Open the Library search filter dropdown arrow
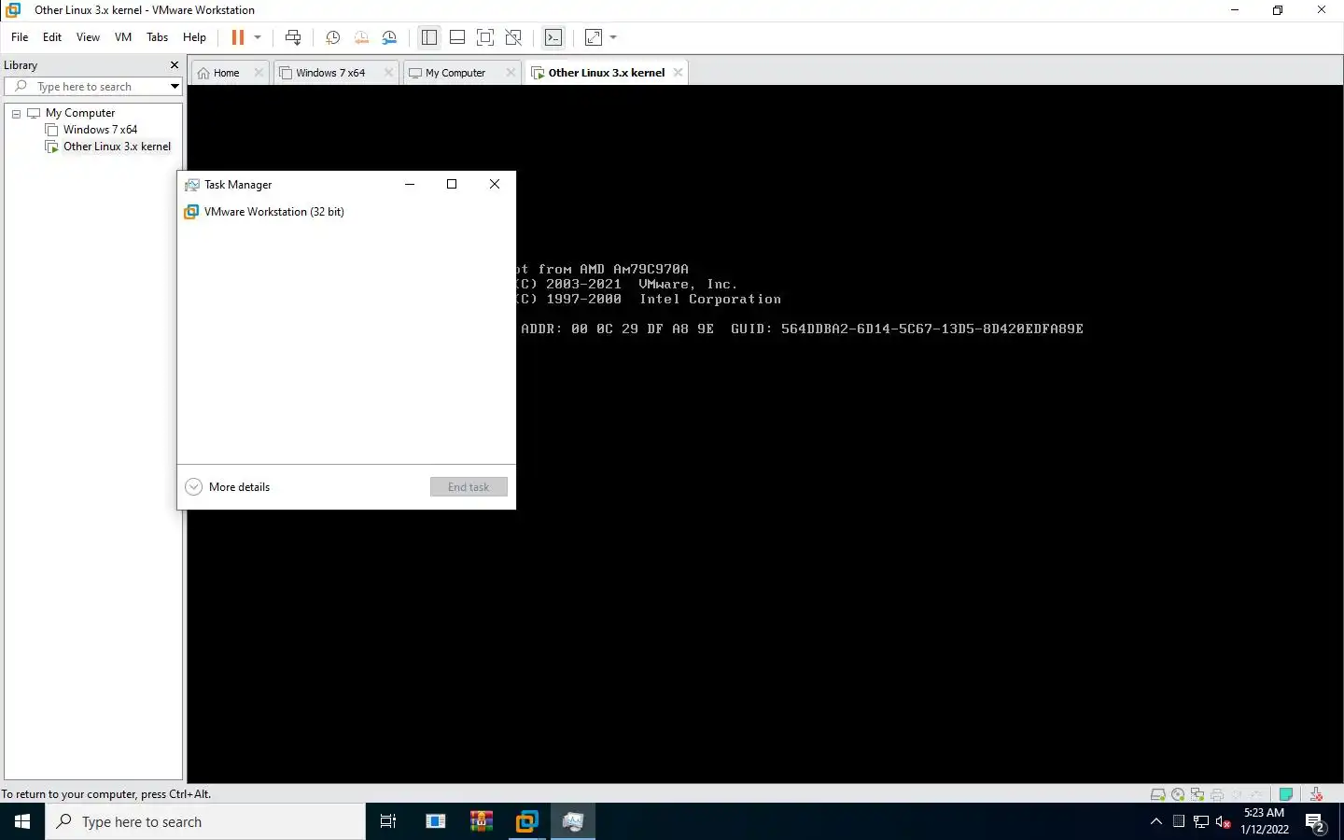The image size is (1344, 840). point(175,87)
